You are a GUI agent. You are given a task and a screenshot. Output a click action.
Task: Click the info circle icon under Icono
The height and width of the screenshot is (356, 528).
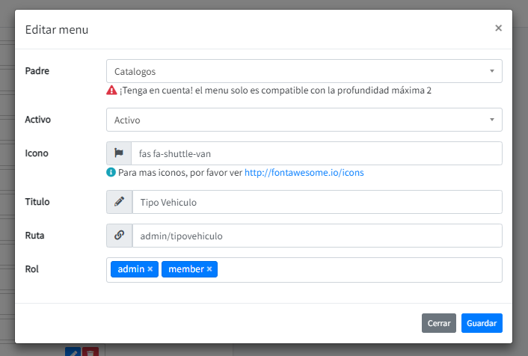(x=111, y=172)
